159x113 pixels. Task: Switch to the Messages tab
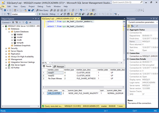[59, 67]
